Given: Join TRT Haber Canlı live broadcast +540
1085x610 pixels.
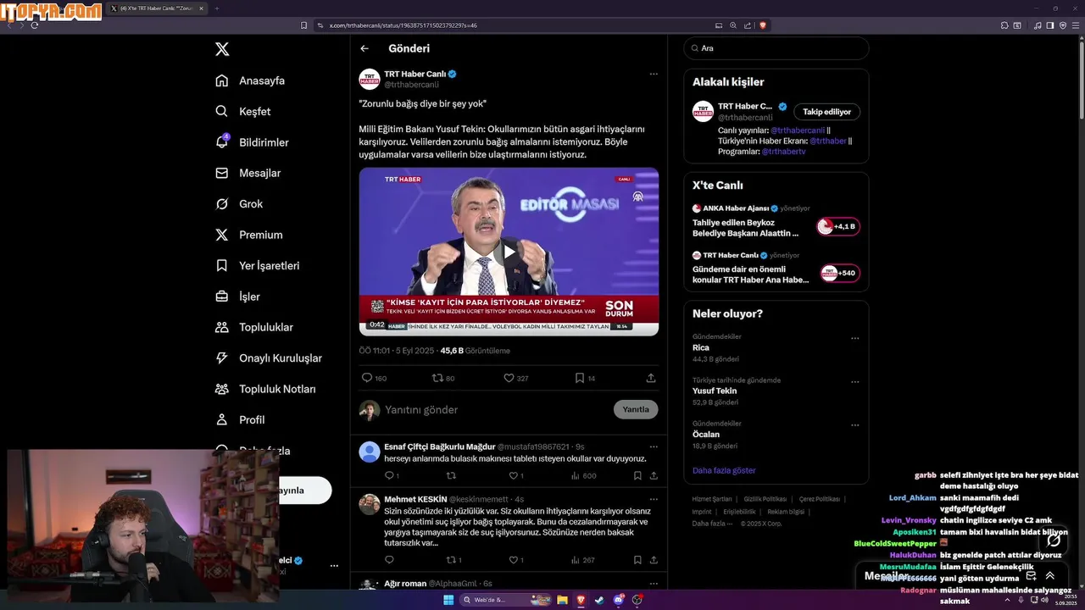Looking at the screenshot, I should tap(839, 273).
